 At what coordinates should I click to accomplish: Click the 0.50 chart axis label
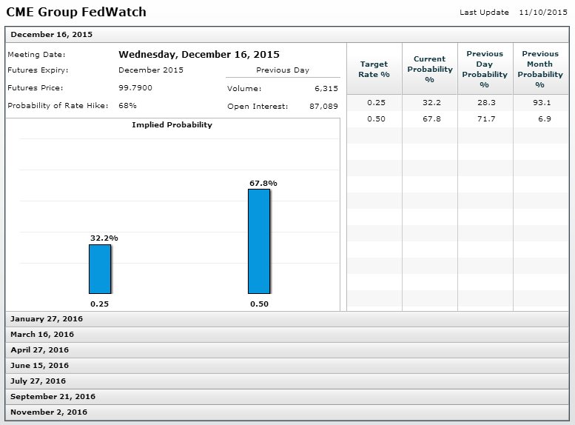pos(259,304)
